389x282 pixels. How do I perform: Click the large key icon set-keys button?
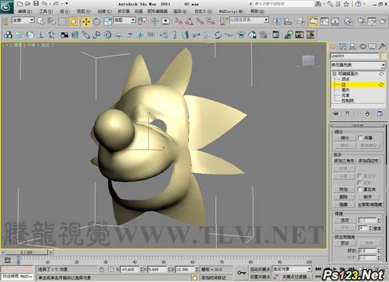[241, 273]
